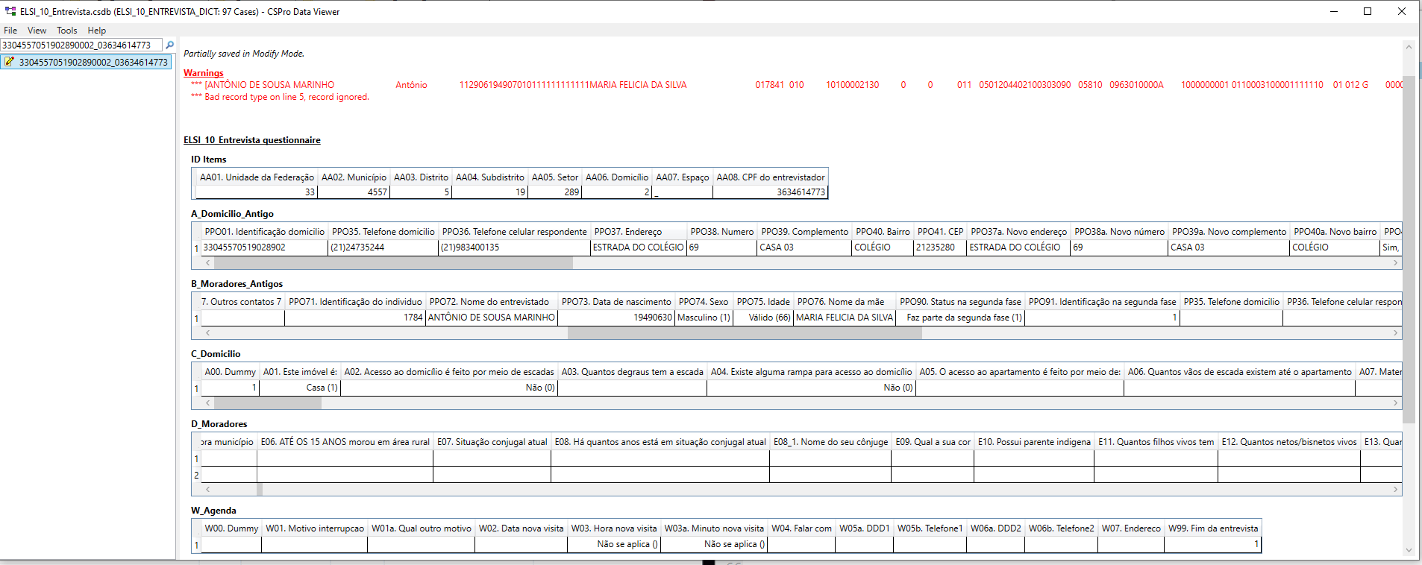Click the main vertical scrollbar thumb
The height and width of the screenshot is (565, 1422).
point(1409,250)
